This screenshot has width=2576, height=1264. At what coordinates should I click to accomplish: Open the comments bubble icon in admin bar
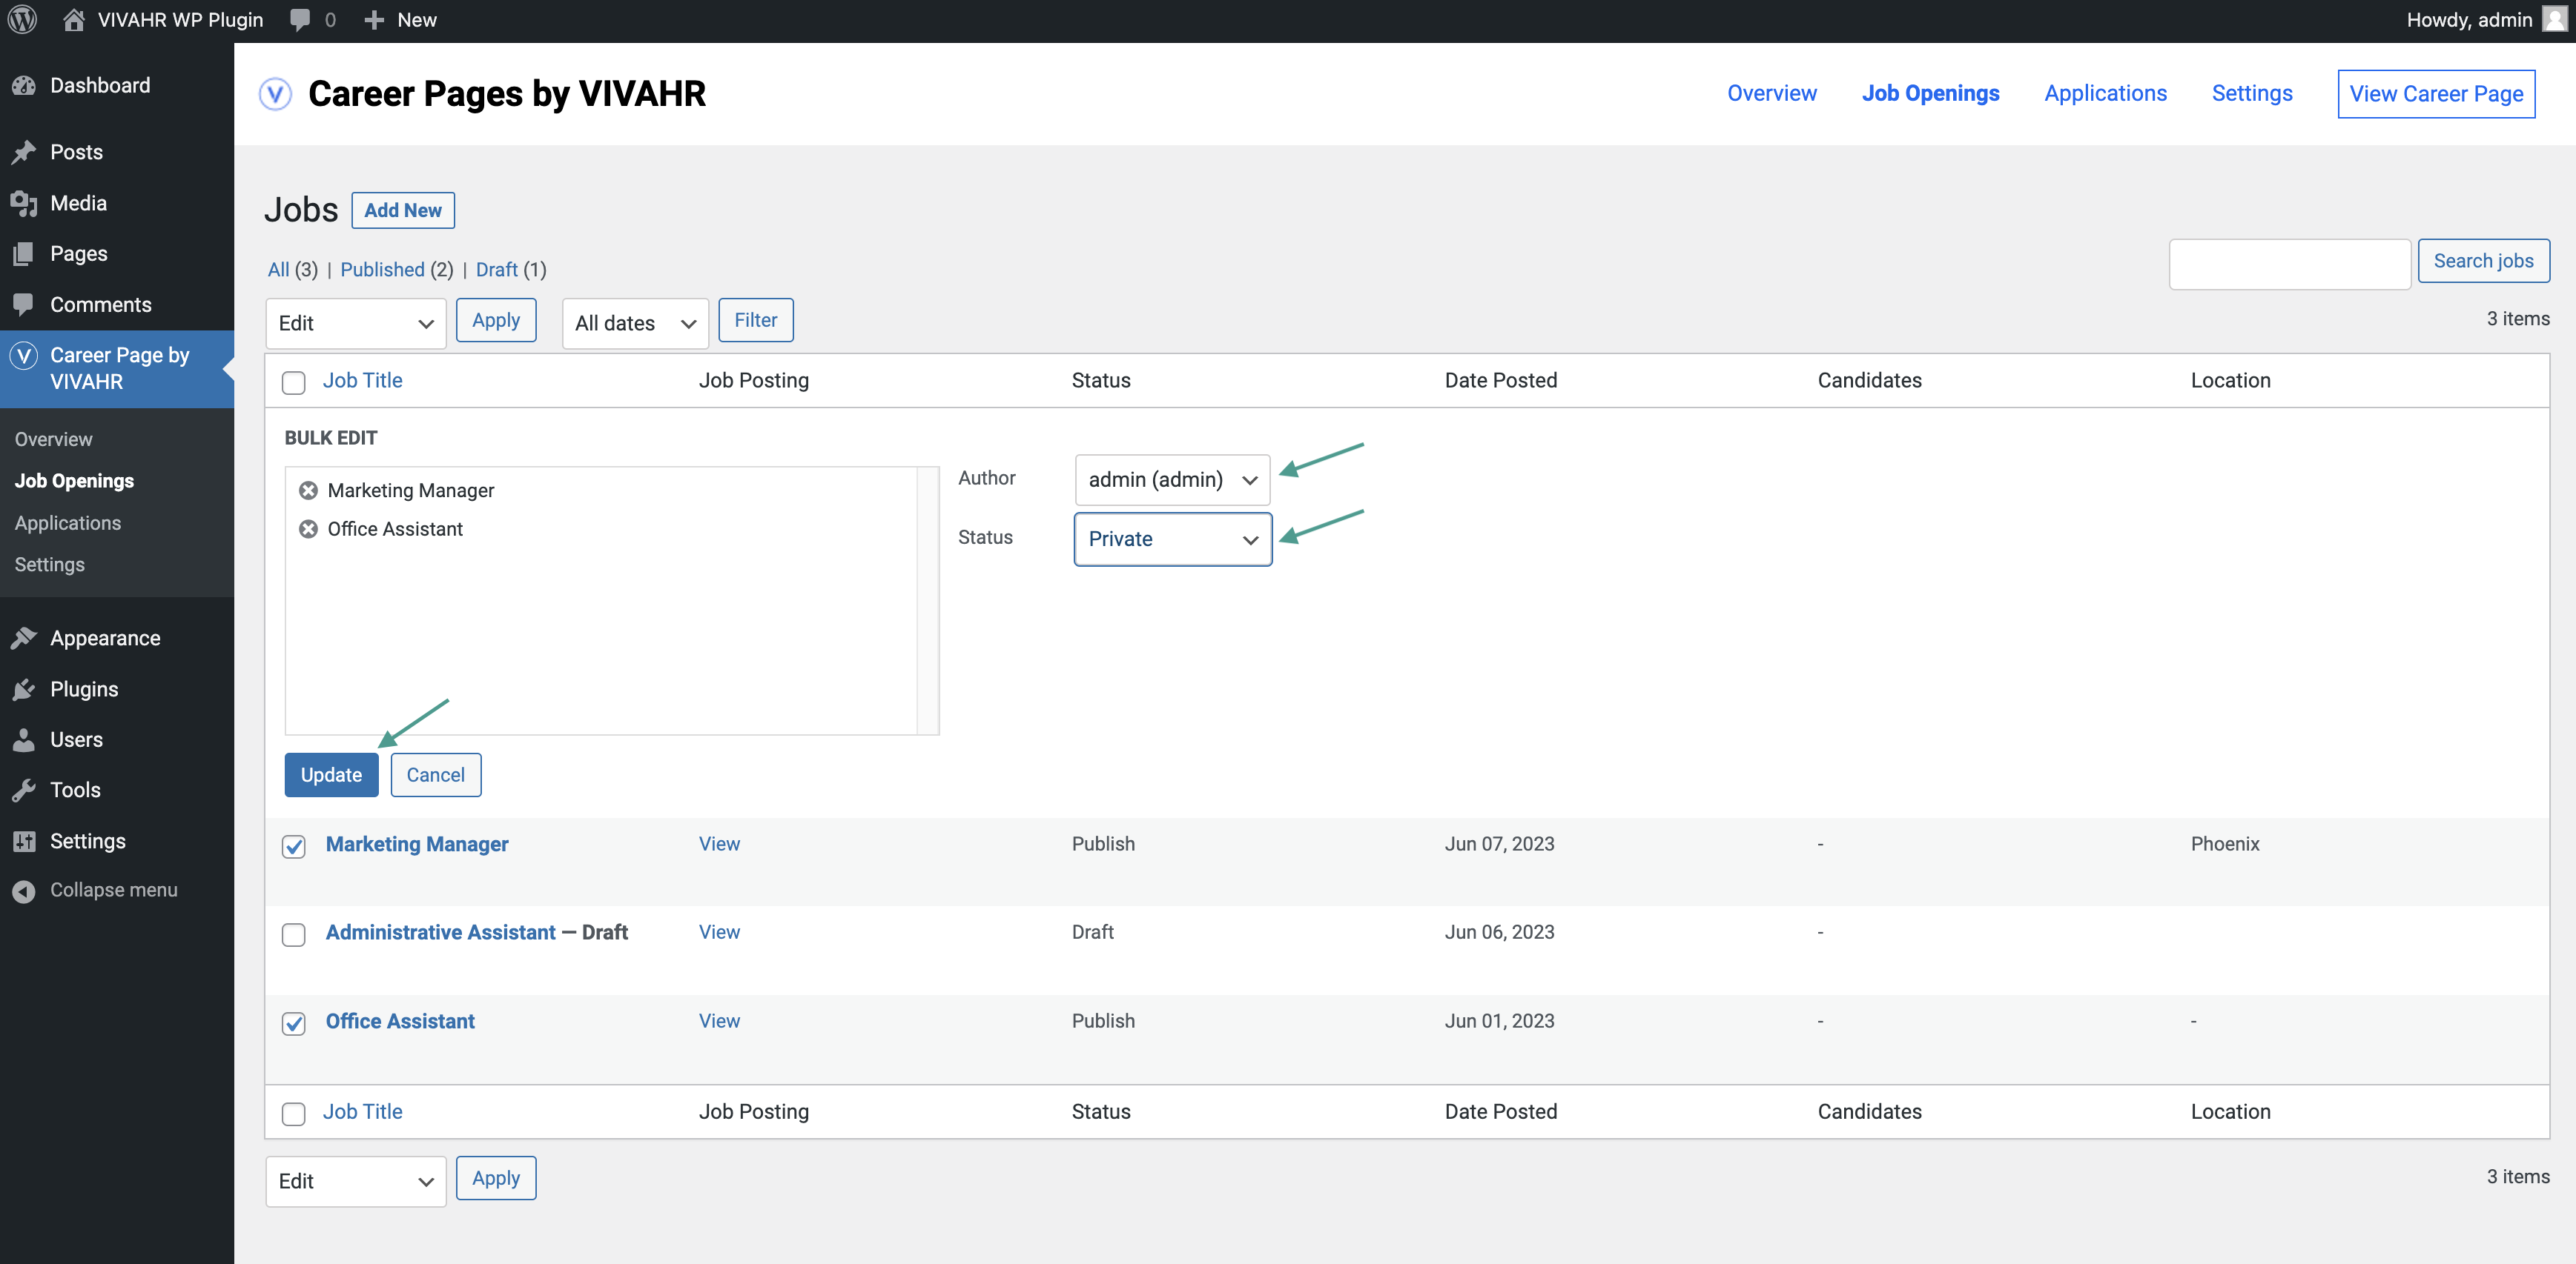(x=299, y=20)
